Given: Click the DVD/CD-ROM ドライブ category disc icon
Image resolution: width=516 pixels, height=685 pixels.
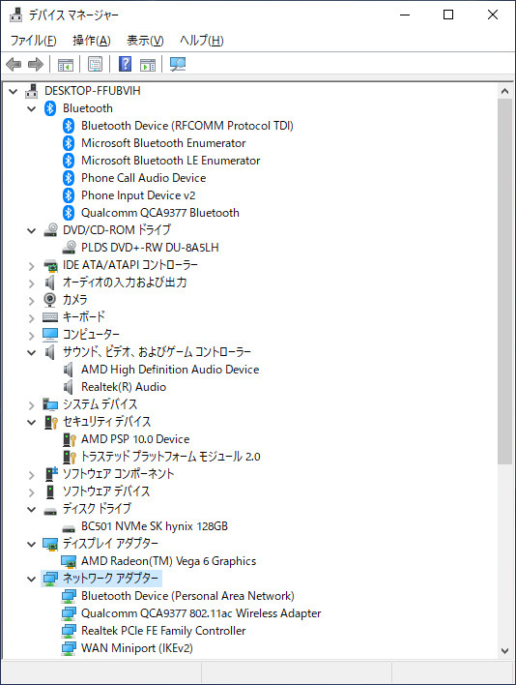Looking at the screenshot, I should (x=50, y=230).
